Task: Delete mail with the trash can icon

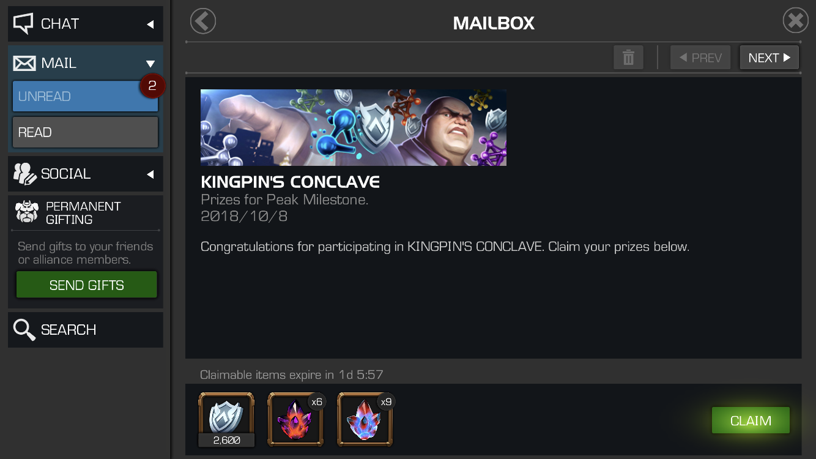Action: (x=628, y=58)
